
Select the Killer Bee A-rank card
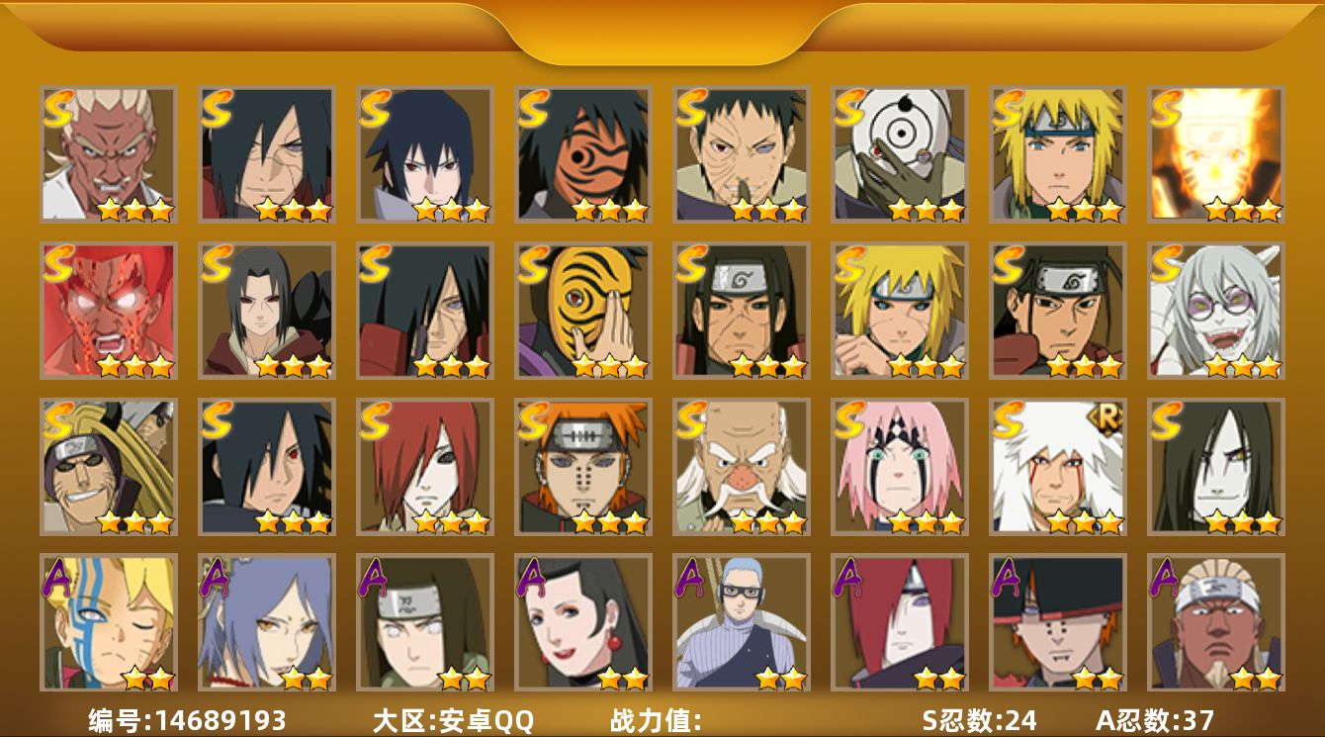(x=1215, y=622)
